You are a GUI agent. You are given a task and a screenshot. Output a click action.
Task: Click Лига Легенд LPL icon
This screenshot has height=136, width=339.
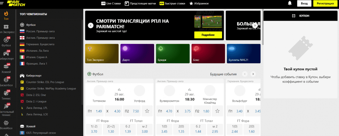click(22, 108)
